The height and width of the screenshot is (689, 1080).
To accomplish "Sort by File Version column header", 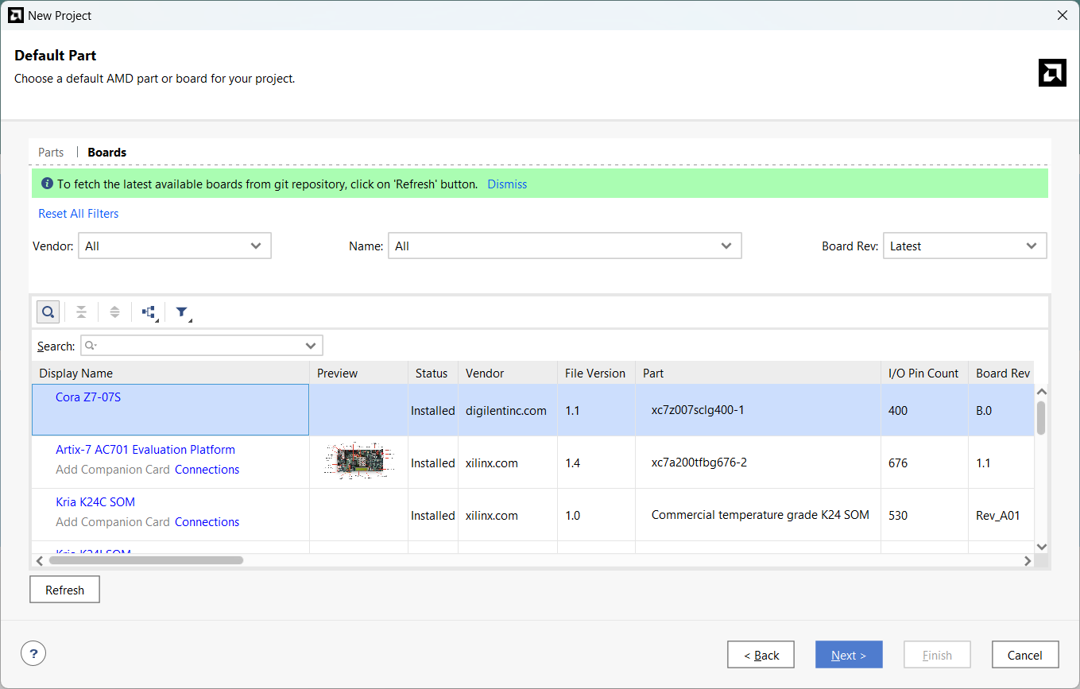I will pyautogui.click(x=596, y=374).
